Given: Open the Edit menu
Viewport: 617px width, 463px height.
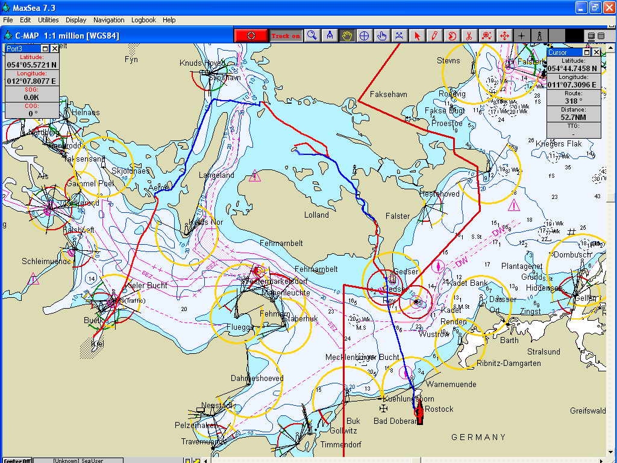Looking at the screenshot, I should tap(25, 20).
